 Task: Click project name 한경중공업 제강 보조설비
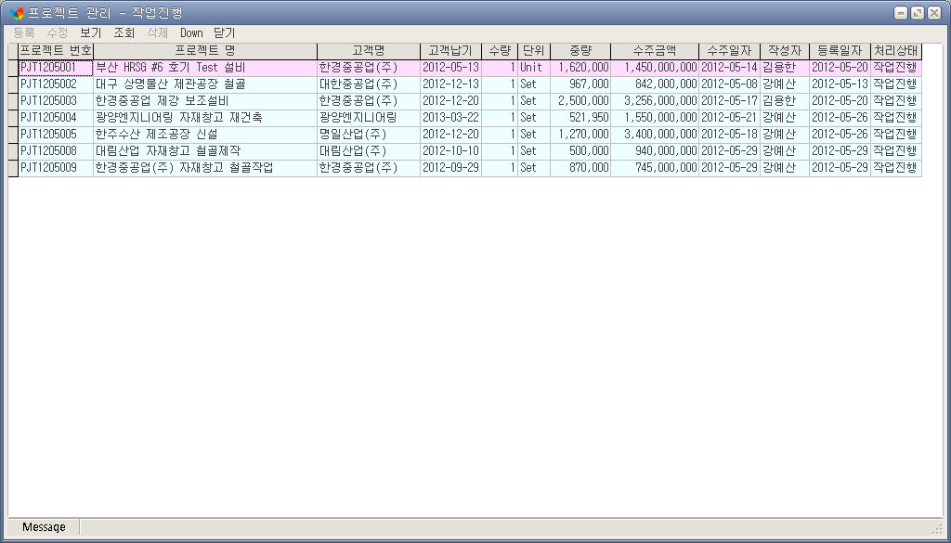(x=205, y=100)
